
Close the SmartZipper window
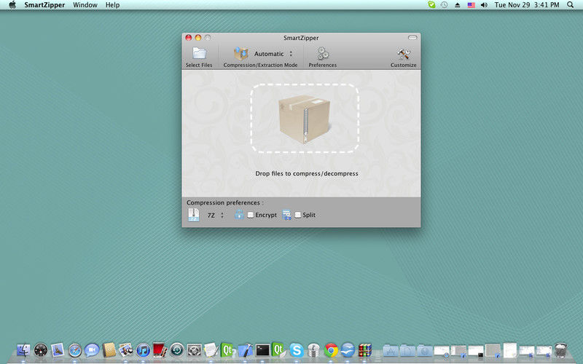[x=189, y=38]
